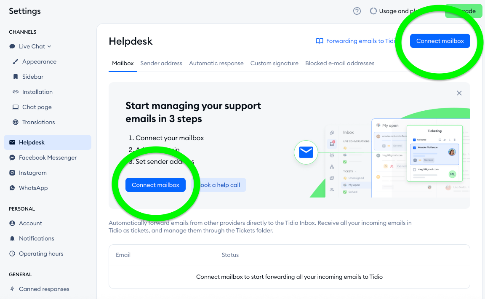485x299 pixels.
Task: Dismiss the support emails banner with X
Action: coord(459,93)
